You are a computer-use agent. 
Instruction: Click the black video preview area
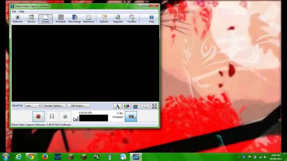86,63
